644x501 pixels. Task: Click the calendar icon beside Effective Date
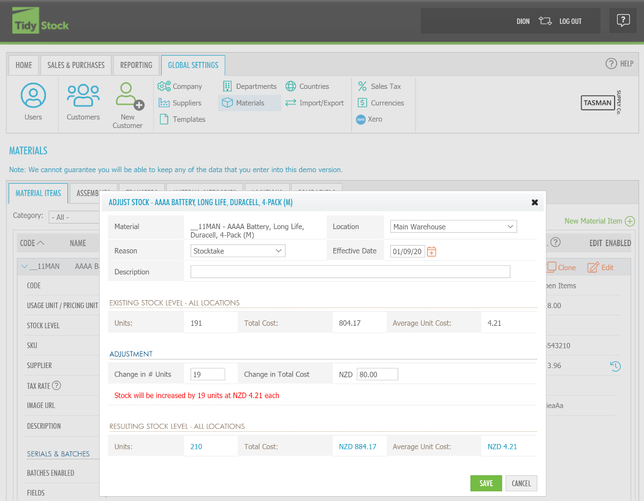tap(431, 251)
